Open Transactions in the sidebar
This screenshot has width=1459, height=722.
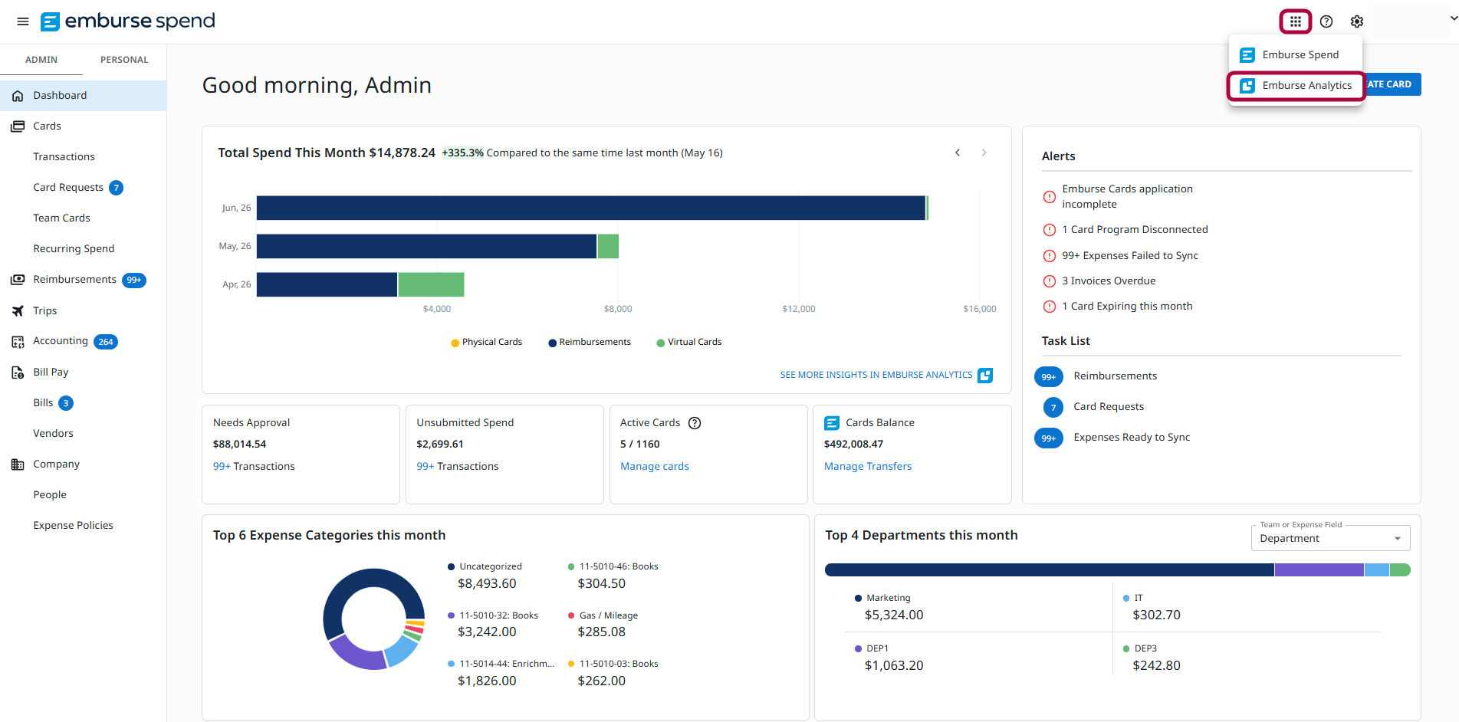coord(64,156)
